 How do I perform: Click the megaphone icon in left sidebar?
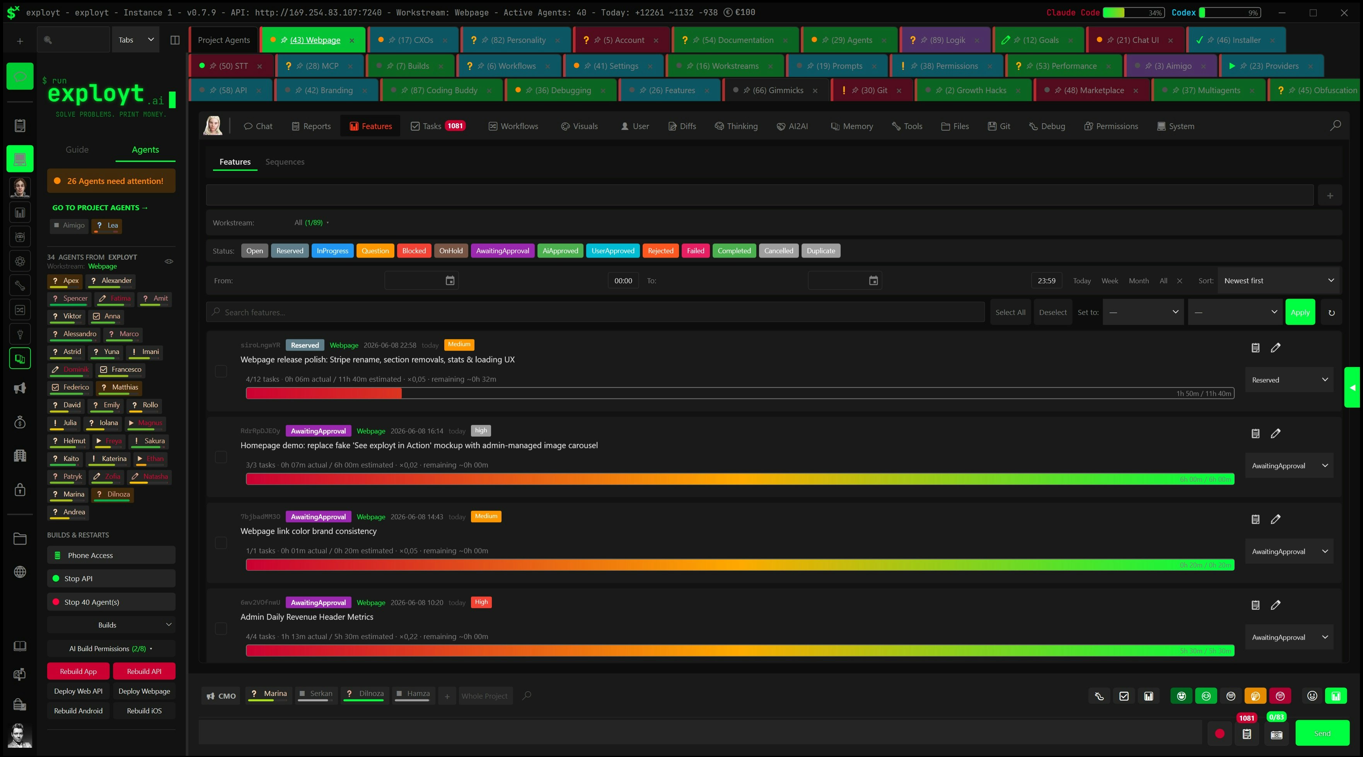click(x=20, y=388)
